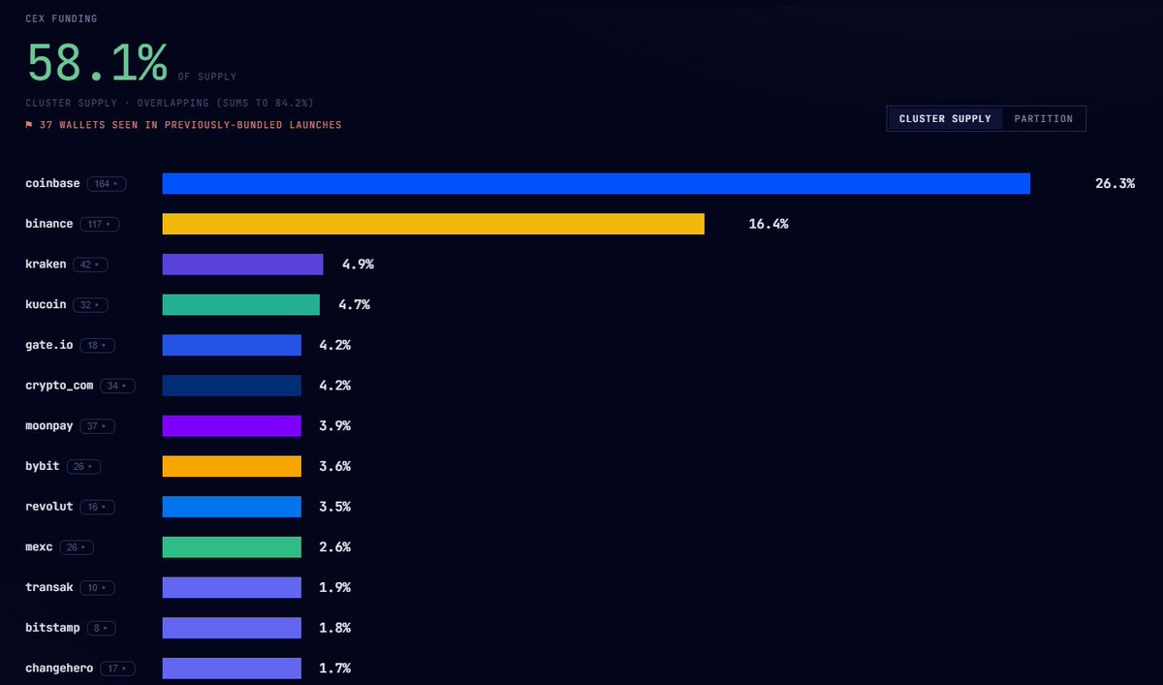This screenshot has width=1163, height=685.
Task: Click the violet moonpay supply bar
Action: click(232, 426)
